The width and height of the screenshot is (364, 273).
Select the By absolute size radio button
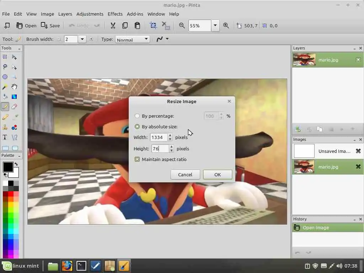pyautogui.click(x=137, y=127)
